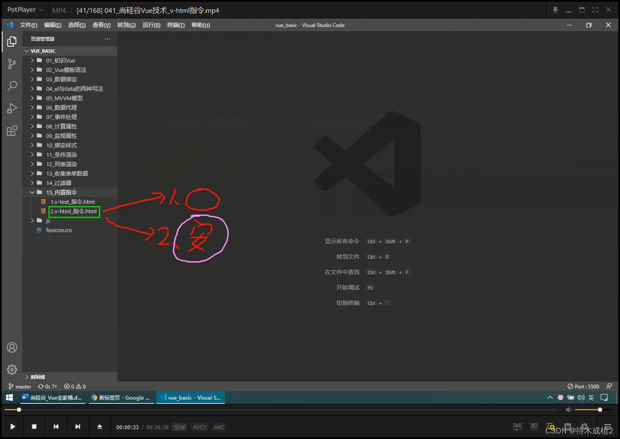Open the Source Control view

tap(12, 64)
